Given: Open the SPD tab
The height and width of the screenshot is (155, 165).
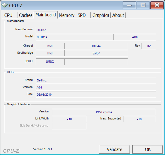Looking at the screenshot, I should click(83, 15).
